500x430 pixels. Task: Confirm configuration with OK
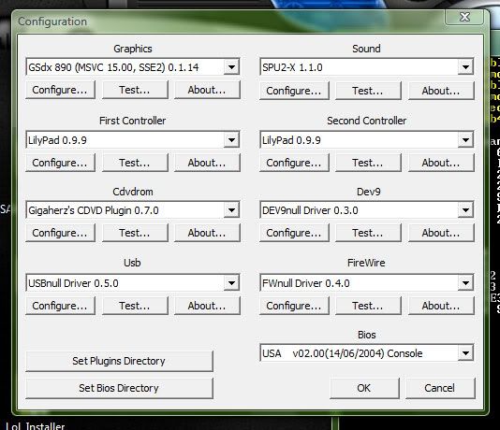click(x=364, y=388)
